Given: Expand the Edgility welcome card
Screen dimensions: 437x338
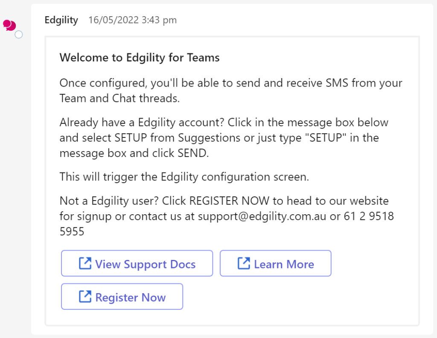Looking at the screenshot, I should pyautogui.click(x=232, y=179).
